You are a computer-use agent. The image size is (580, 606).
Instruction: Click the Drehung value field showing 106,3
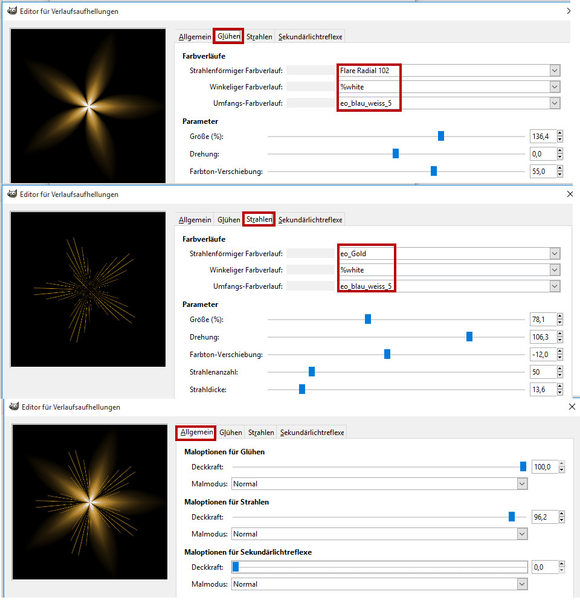tap(543, 337)
